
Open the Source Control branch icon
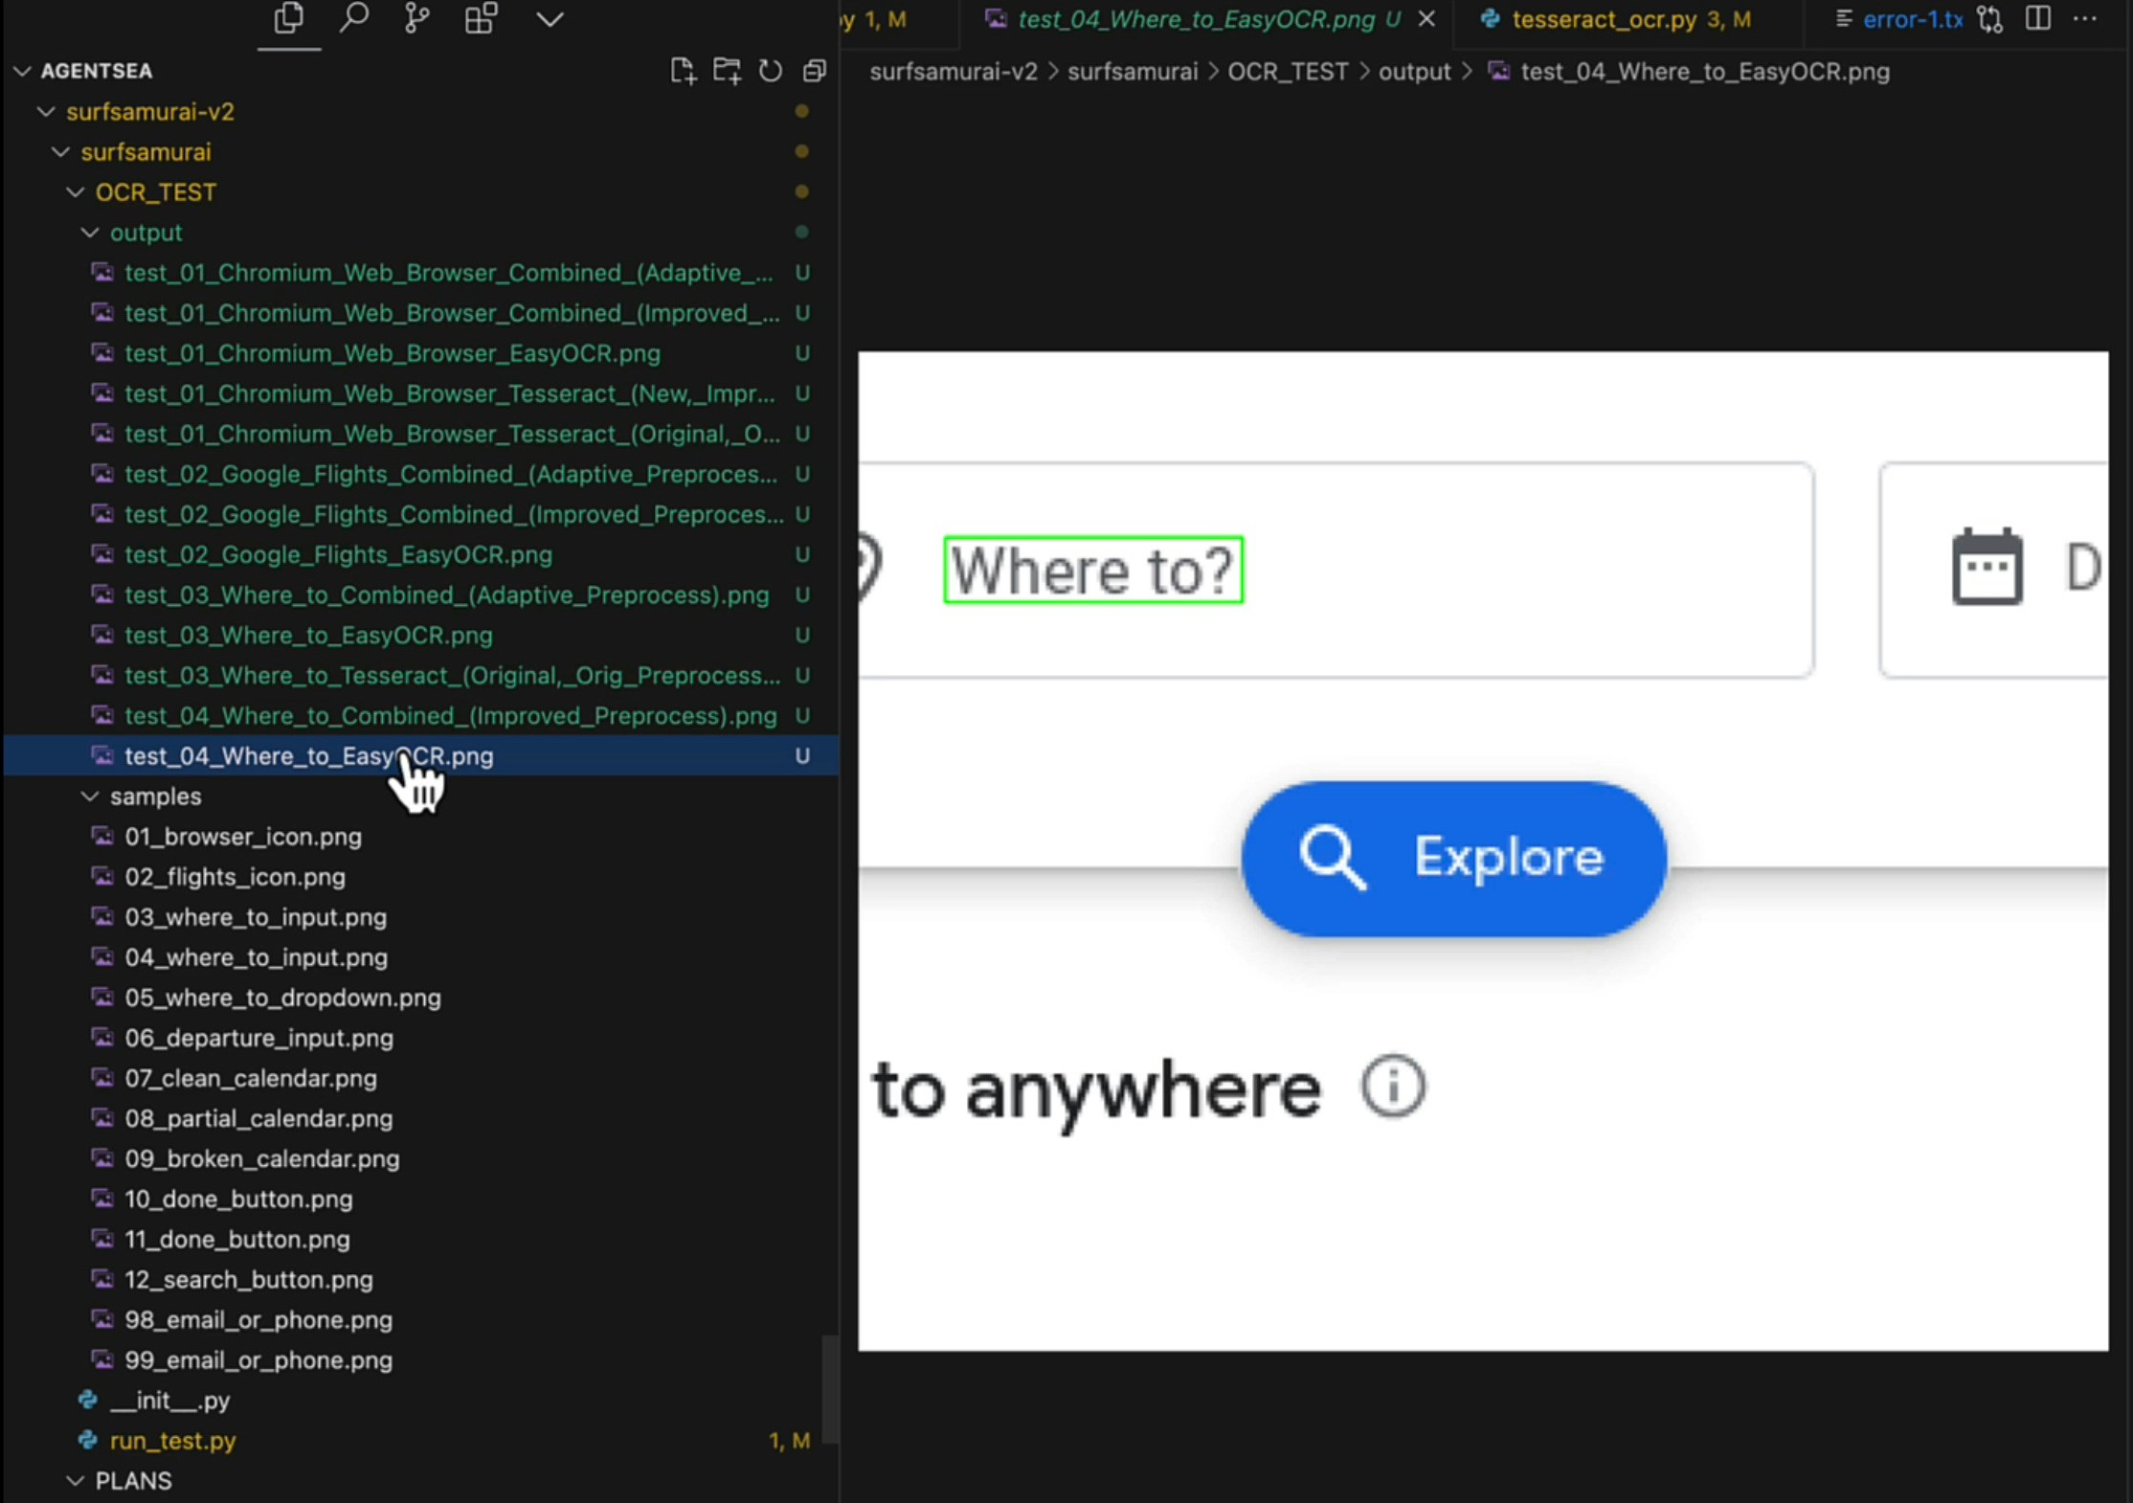tap(416, 18)
